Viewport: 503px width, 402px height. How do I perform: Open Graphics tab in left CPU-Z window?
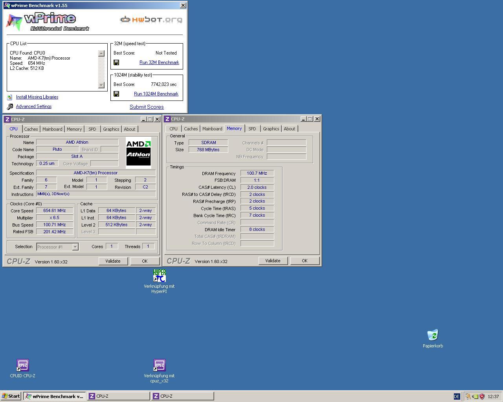pyautogui.click(x=111, y=129)
